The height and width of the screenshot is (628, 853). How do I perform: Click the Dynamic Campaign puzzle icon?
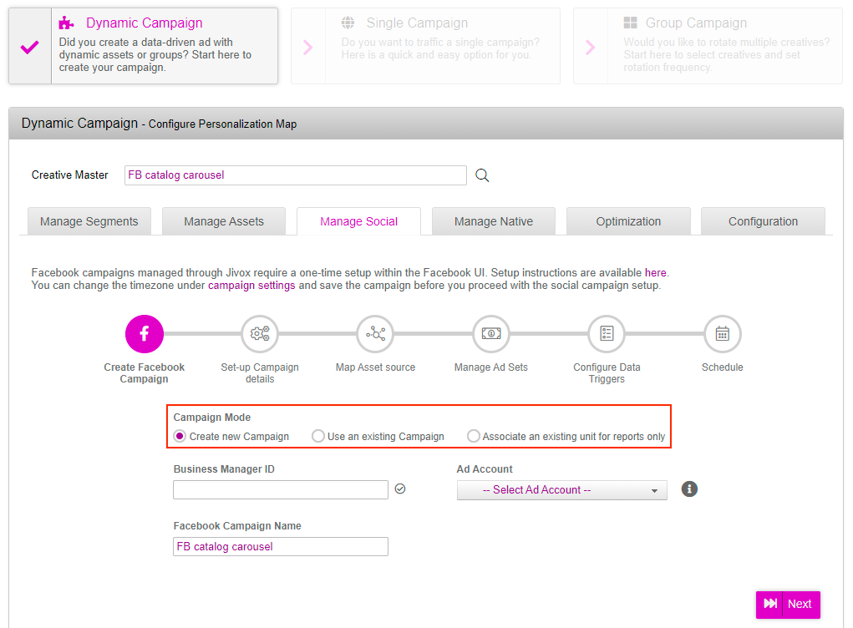(66, 23)
